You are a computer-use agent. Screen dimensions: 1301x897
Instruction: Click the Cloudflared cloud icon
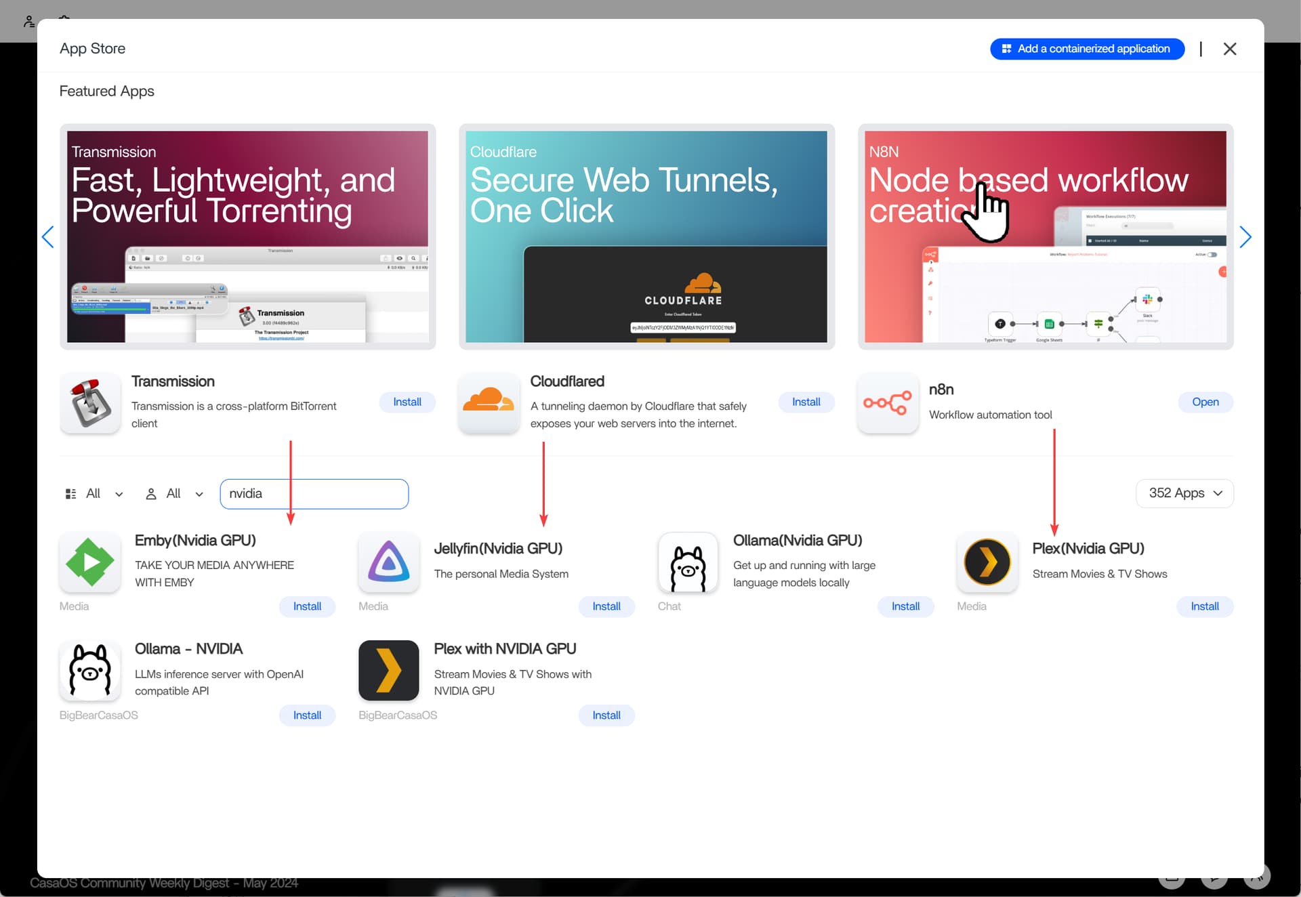click(489, 403)
